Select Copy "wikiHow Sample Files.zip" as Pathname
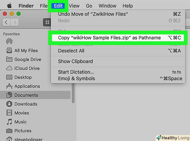 118,38
